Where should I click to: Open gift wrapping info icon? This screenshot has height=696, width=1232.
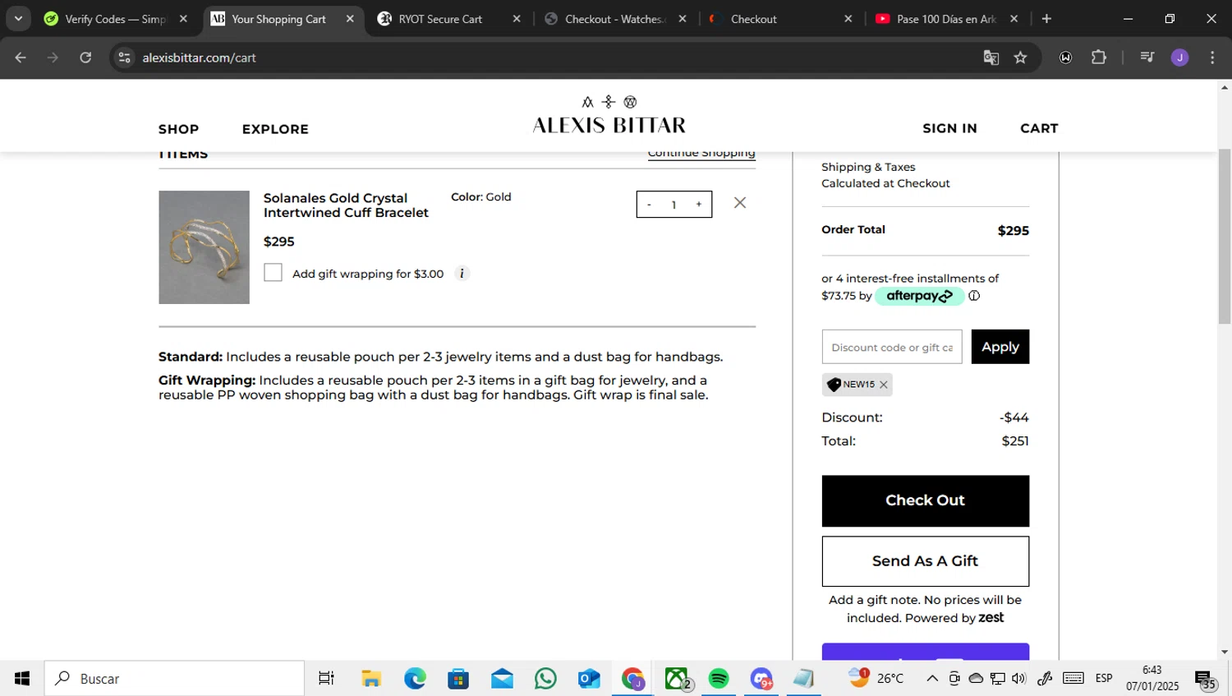[462, 274]
